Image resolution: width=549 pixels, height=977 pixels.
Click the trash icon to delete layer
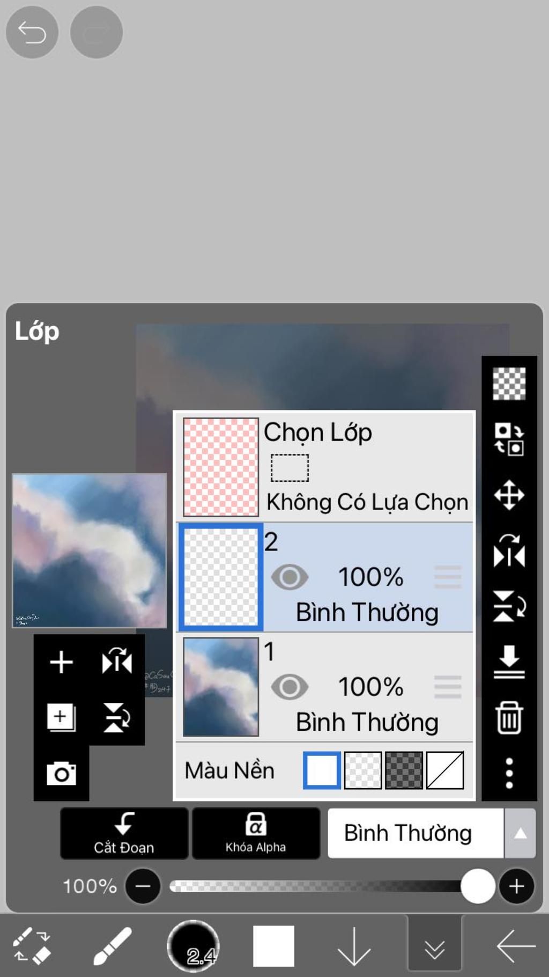(509, 717)
